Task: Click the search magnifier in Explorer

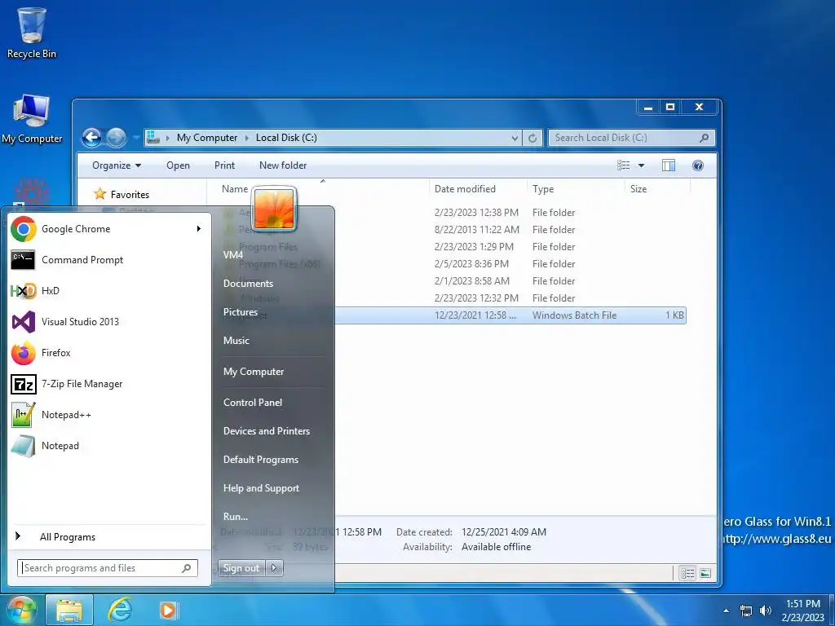Action: 704,138
